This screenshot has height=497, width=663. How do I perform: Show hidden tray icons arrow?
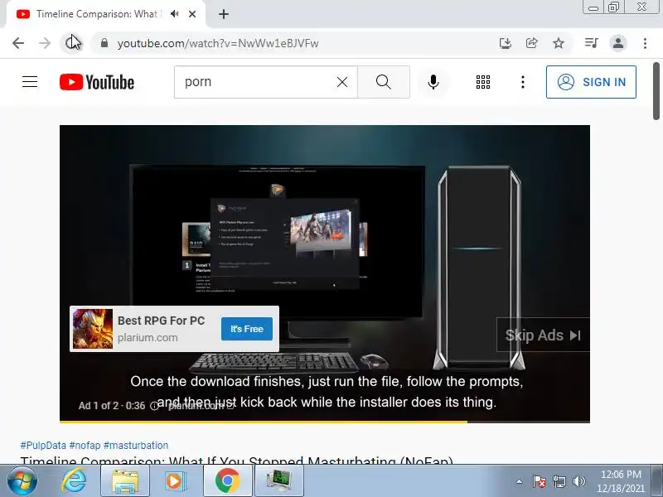tap(520, 481)
